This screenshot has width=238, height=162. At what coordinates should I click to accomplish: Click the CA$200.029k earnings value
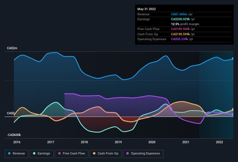coord(180,19)
